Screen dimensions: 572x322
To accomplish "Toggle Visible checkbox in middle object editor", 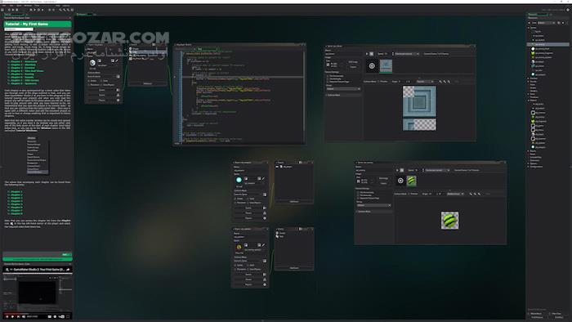I will (x=235, y=199).
